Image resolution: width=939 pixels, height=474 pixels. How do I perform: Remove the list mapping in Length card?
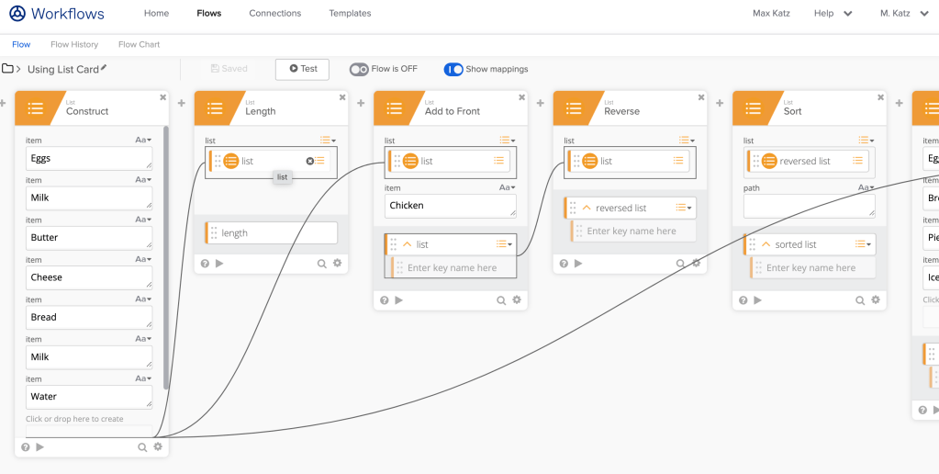tap(309, 162)
